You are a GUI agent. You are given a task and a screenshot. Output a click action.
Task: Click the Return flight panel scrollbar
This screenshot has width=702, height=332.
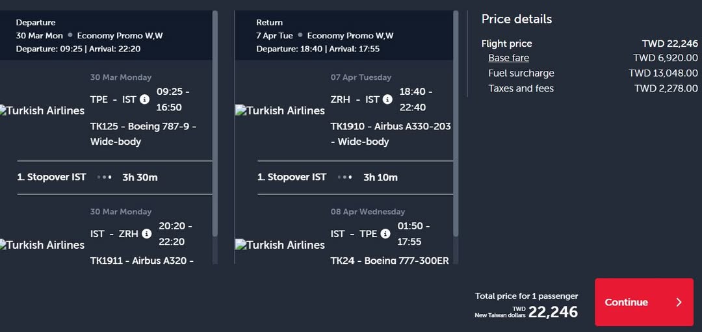(456, 123)
